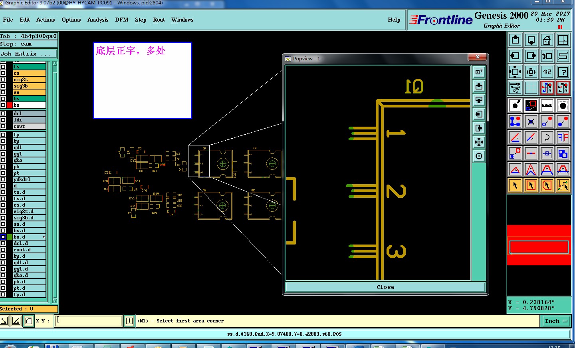Viewport: 575px width, 348px height.
Task: Open the wrench and palette settings icon
Action: click(515, 88)
